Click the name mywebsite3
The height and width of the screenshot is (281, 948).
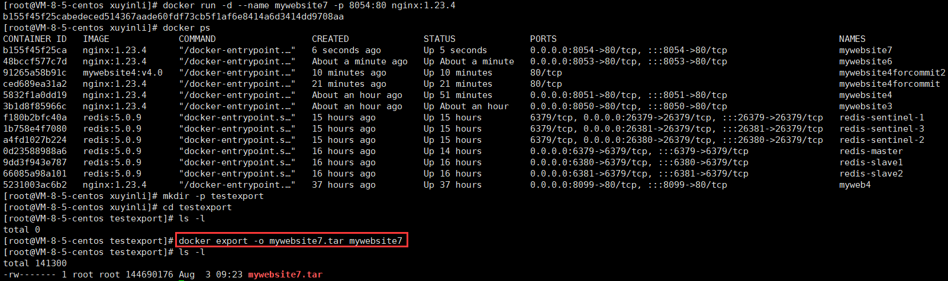pyautogui.click(x=866, y=106)
